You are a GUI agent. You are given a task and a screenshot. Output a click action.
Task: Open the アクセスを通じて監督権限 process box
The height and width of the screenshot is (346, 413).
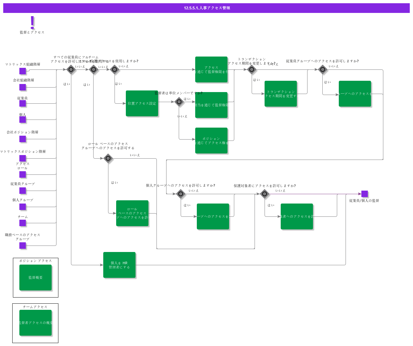[211, 69]
